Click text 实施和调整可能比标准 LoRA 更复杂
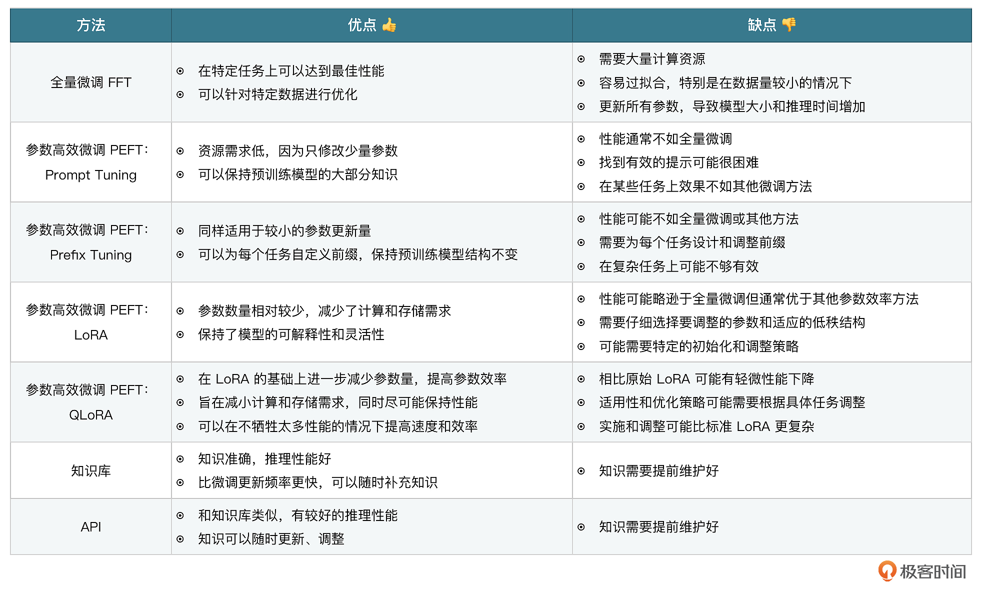This screenshot has width=981, height=597. click(x=706, y=426)
